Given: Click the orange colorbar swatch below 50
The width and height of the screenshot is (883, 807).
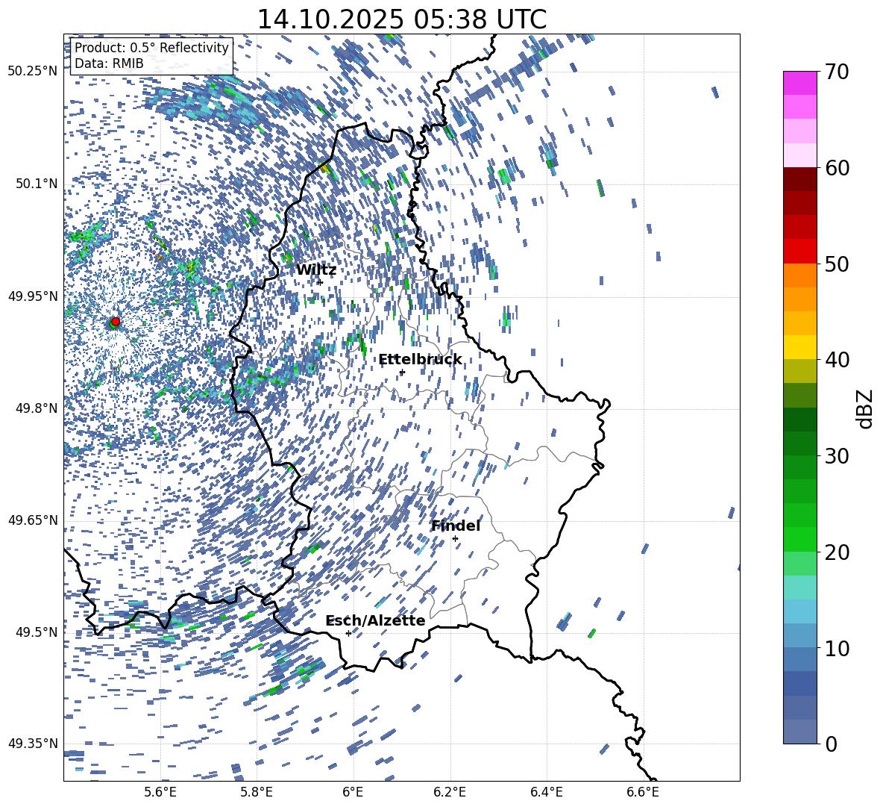Looking at the screenshot, I should tap(800, 275).
